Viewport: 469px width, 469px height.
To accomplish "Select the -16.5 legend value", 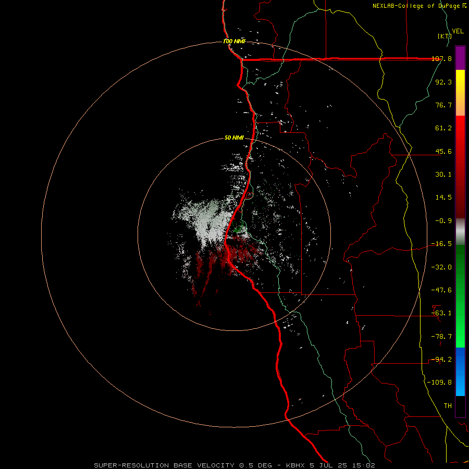I will pyautogui.click(x=441, y=244).
